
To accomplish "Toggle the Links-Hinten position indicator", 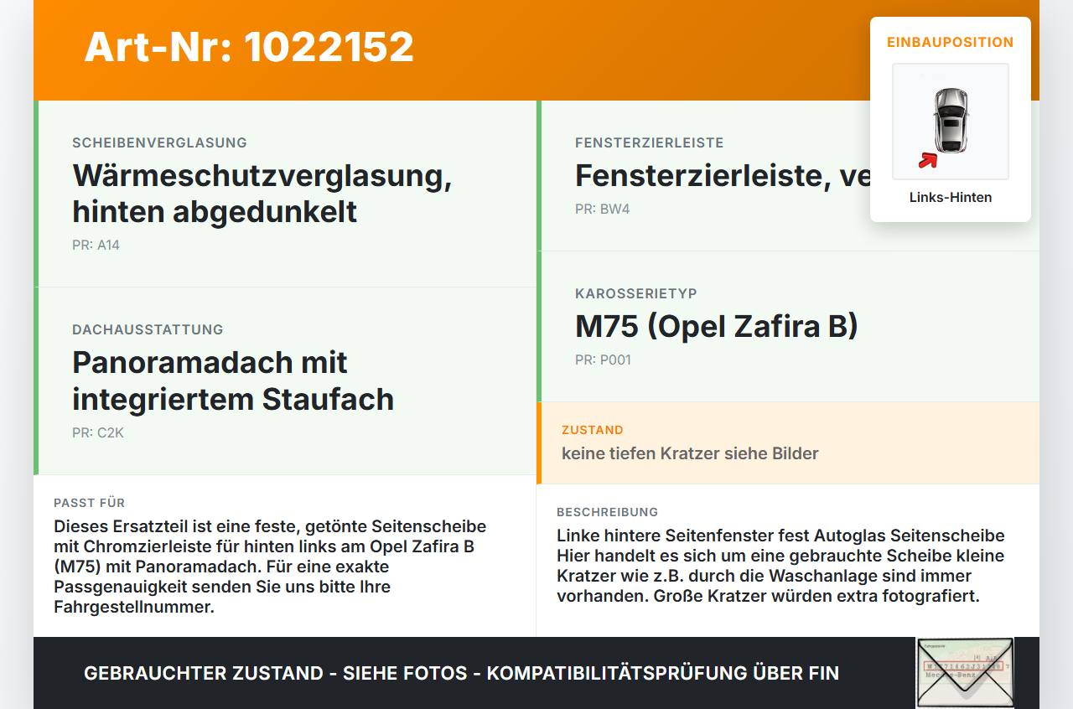I will point(951,197).
